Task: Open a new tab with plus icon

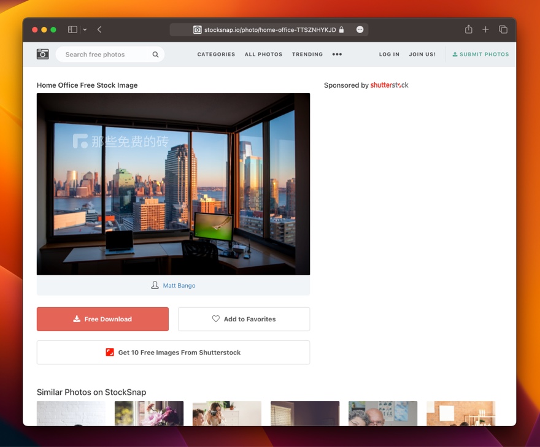Action: coord(485,29)
